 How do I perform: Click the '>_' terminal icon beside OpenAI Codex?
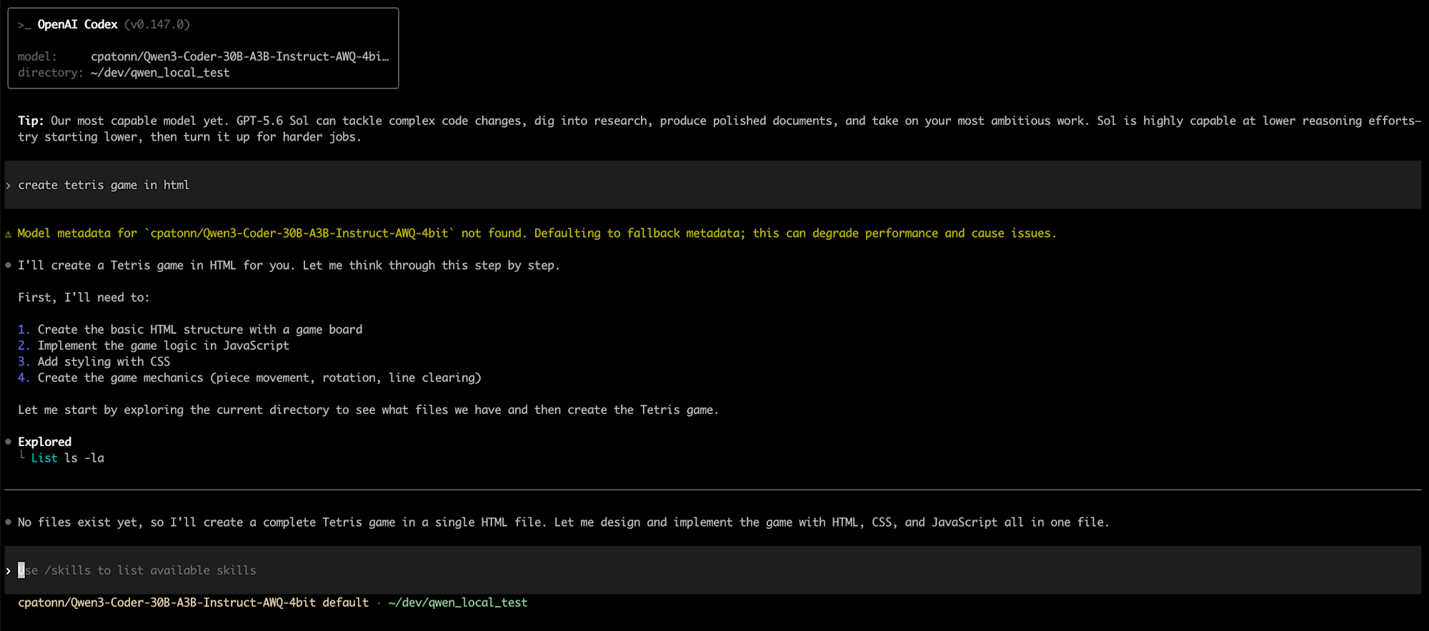(24, 25)
